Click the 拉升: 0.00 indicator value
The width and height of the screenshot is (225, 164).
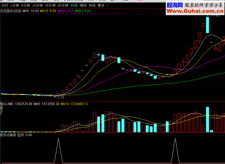coord(25,135)
